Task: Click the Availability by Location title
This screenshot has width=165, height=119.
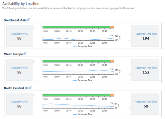Action: coord(21,4)
